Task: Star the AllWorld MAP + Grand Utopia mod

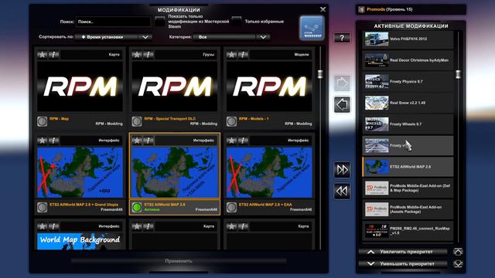Action: click(x=42, y=141)
